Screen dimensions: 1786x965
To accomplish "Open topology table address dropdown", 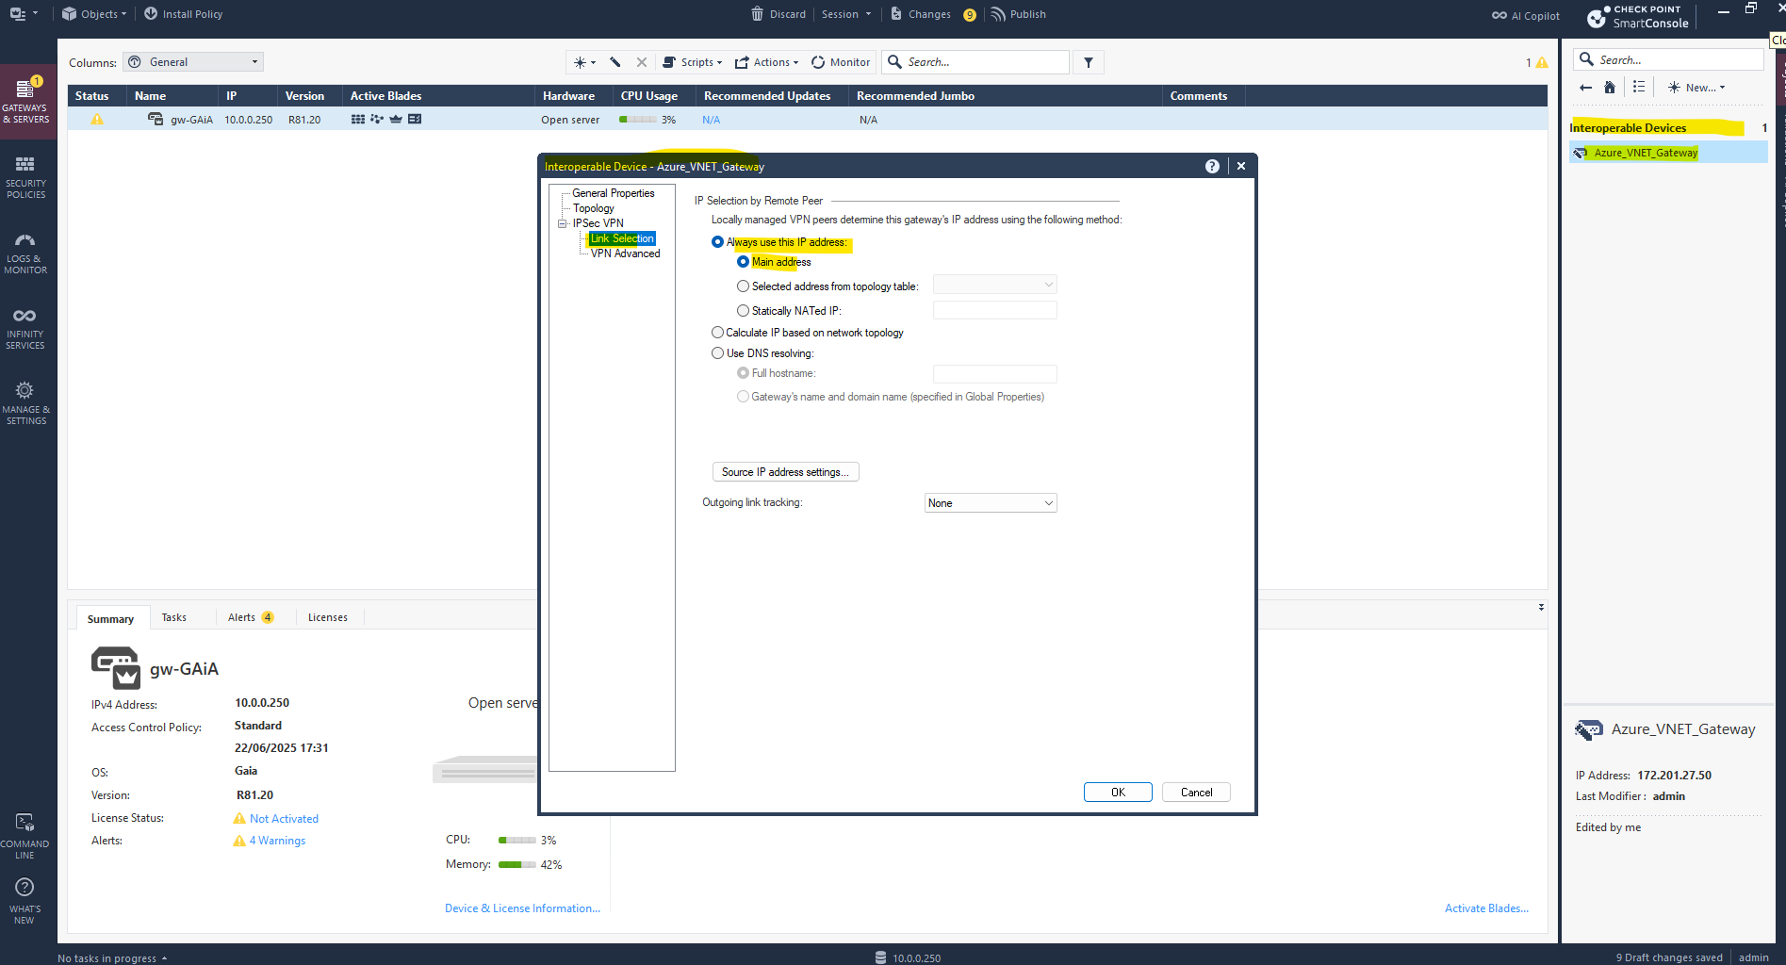I will click(994, 285).
